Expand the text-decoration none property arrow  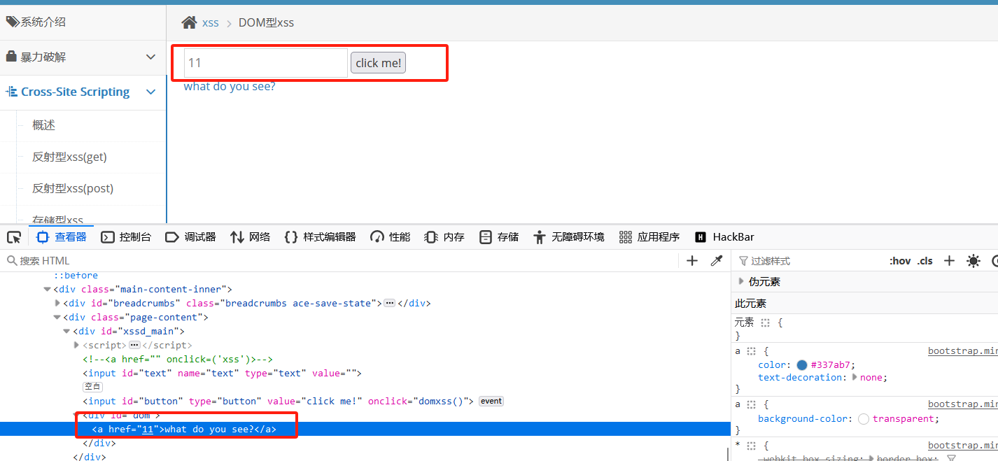point(855,377)
